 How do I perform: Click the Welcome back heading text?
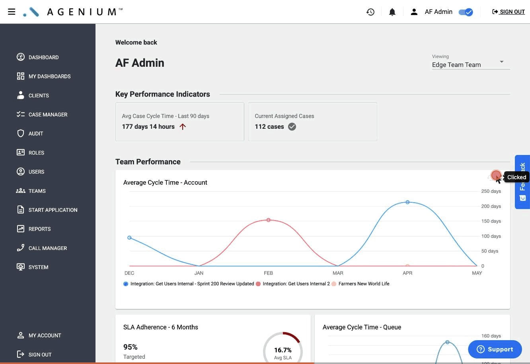coord(136,43)
